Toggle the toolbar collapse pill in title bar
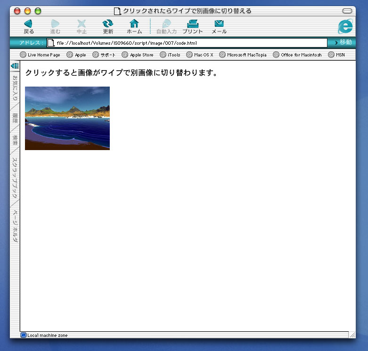Viewport: 368px width, 351px height. [347, 11]
